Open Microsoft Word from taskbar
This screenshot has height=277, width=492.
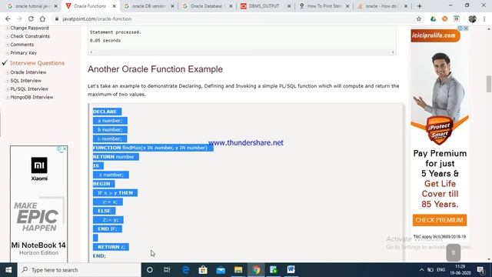click(x=291, y=270)
